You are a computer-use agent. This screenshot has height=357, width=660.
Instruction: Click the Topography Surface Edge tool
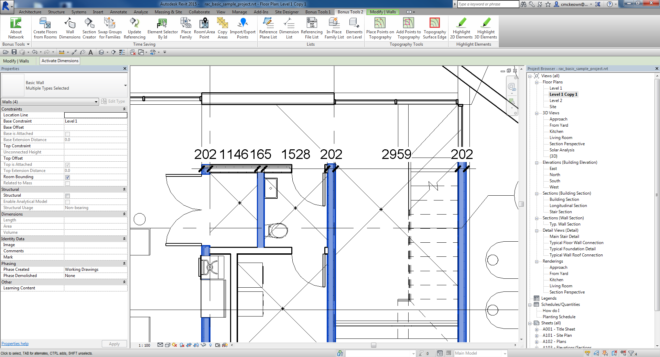coord(434,28)
